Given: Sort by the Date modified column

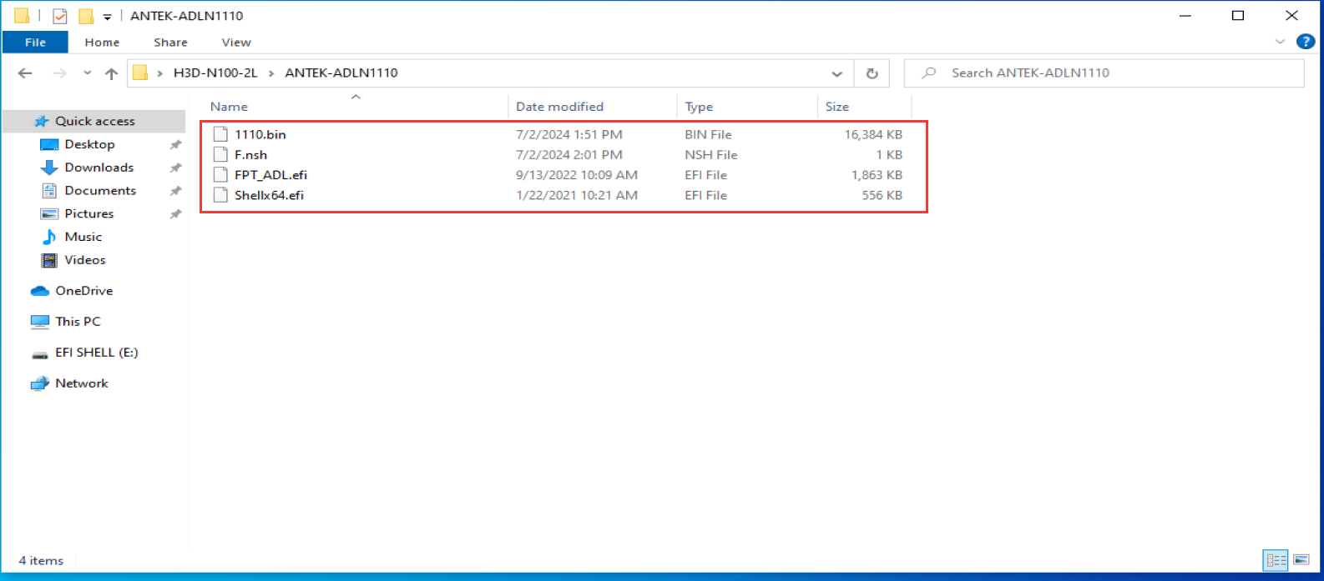Looking at the screenshot, I should [x=559, y=107].
